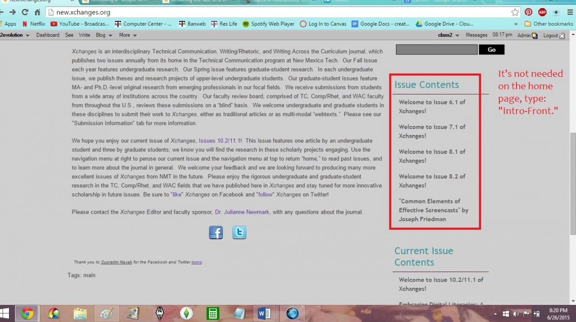Open the YouTube bookmark
Viewport: 576px width, 322px height.
coord(80,24)
